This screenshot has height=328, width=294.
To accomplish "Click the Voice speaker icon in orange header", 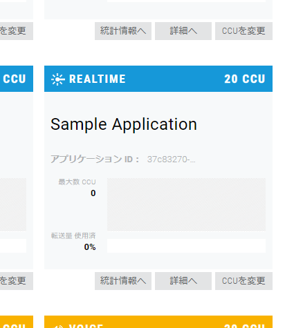I will (x=57, y=326).
